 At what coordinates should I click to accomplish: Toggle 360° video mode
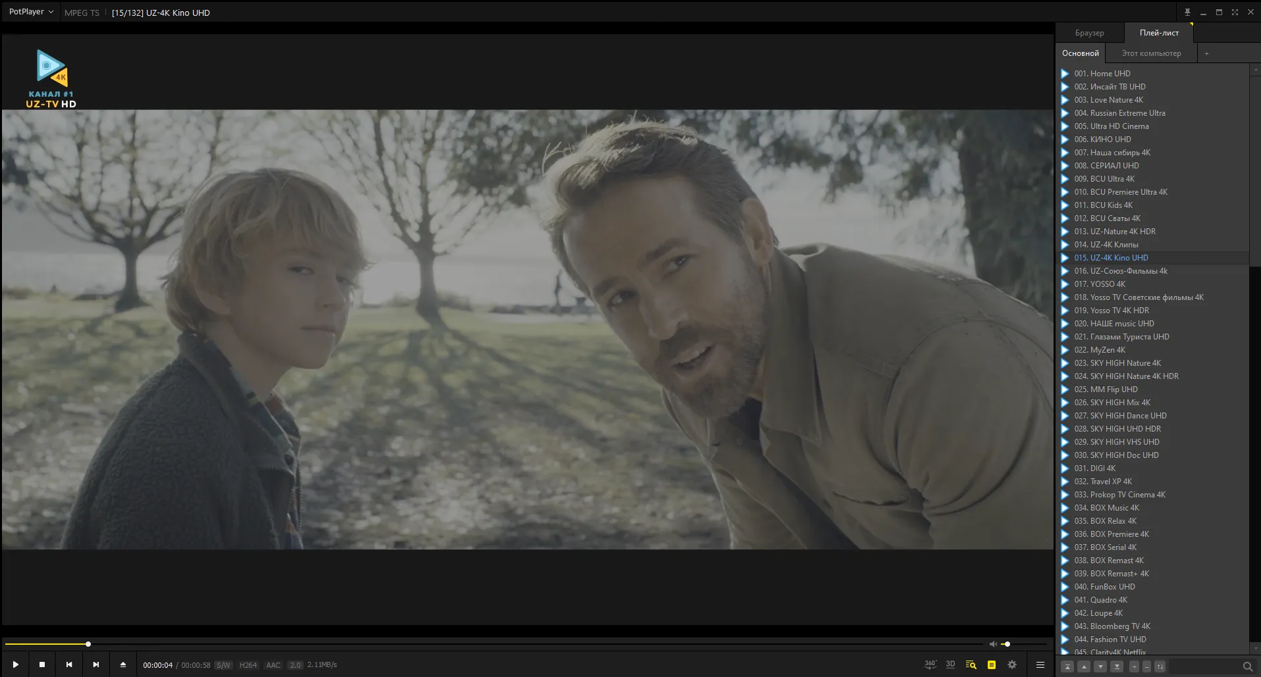(930, 664)
